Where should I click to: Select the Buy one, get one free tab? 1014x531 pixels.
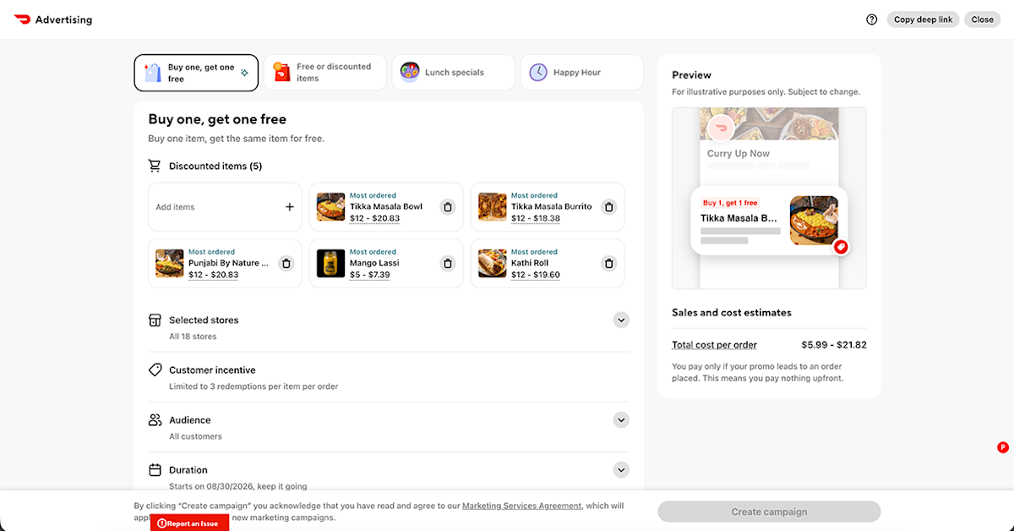pyautogui.click(x=196, y=73)
